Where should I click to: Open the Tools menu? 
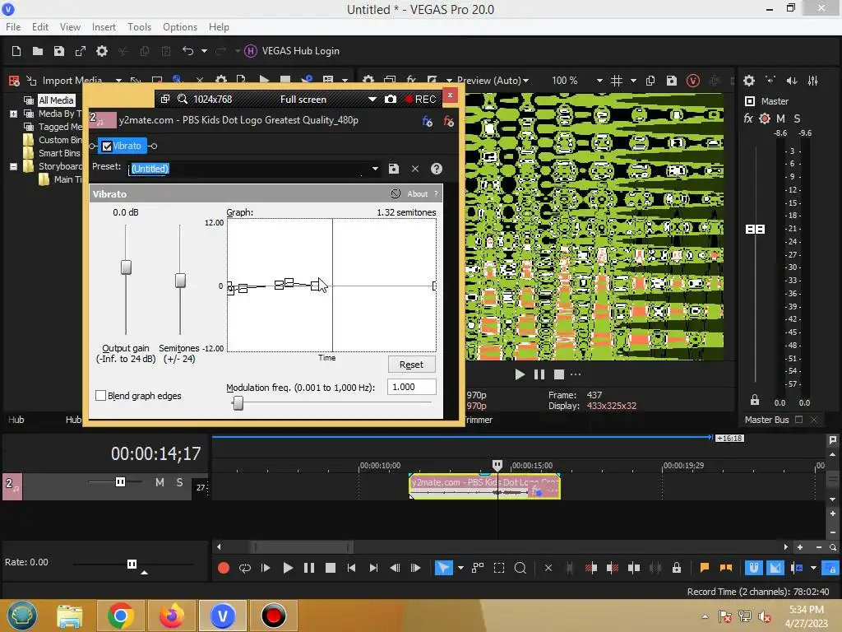click(139, 27)
